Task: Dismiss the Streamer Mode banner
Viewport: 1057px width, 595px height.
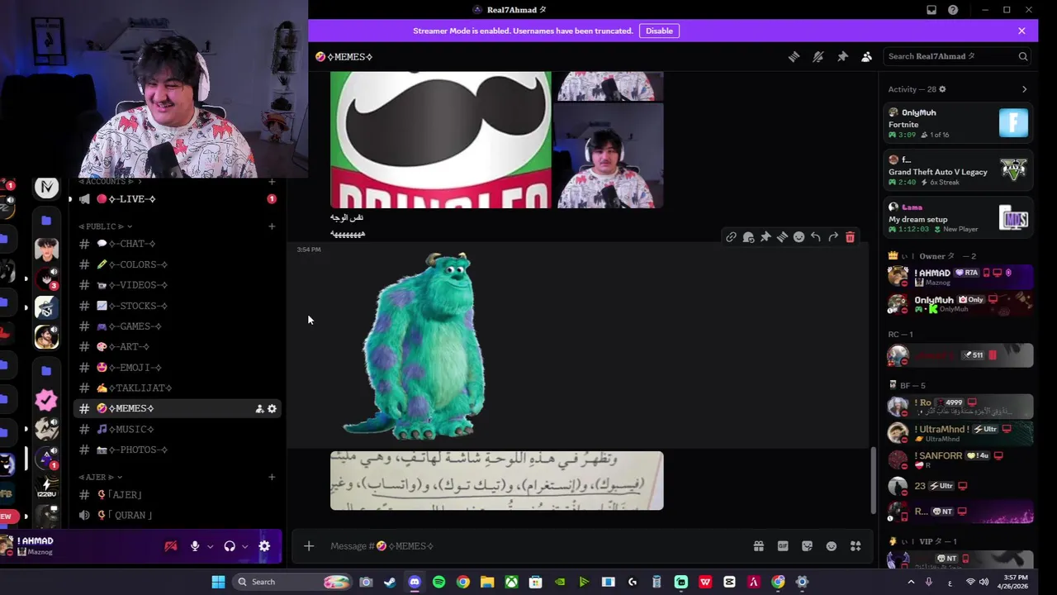Action: pyautogui.click(x=1021, y=31)
